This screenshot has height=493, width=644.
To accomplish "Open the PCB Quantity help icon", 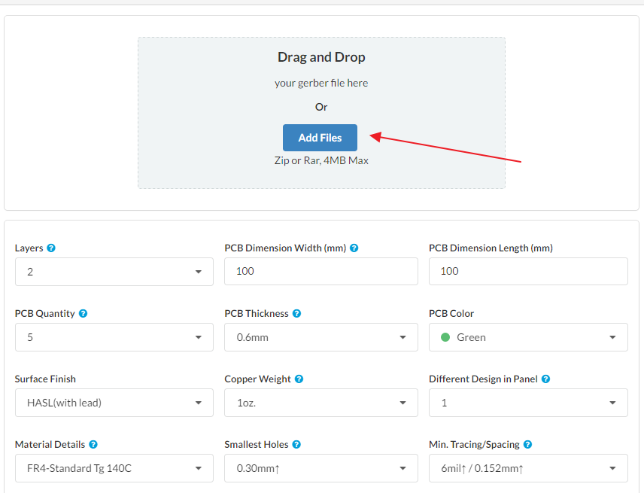I will pyautogui.click(x=83, y=313).
